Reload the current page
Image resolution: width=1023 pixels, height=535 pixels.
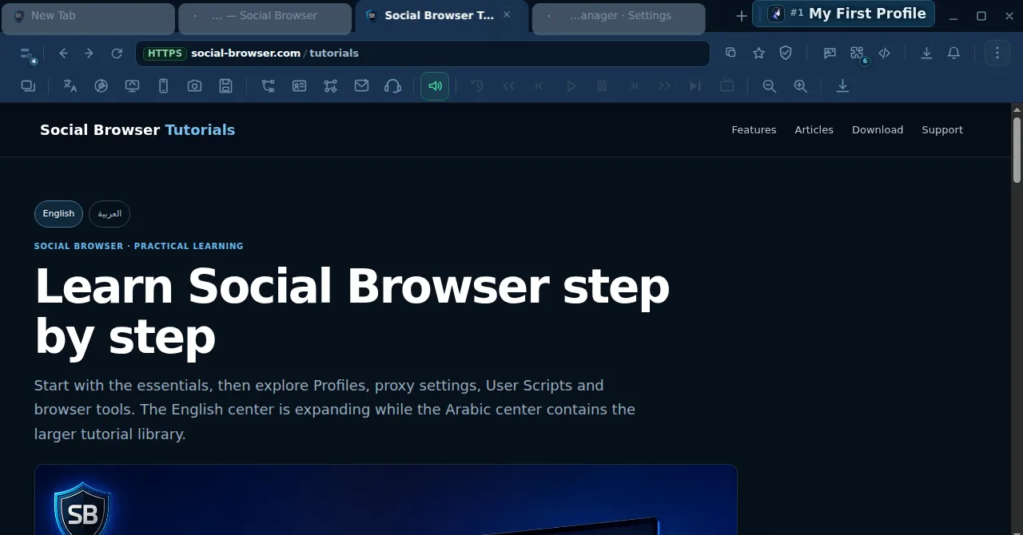click(117, 53)
